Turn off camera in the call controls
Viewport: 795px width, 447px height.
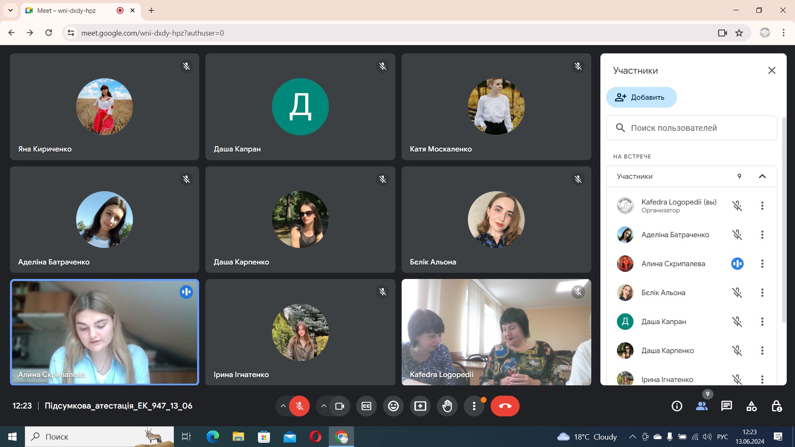[340, 406]
